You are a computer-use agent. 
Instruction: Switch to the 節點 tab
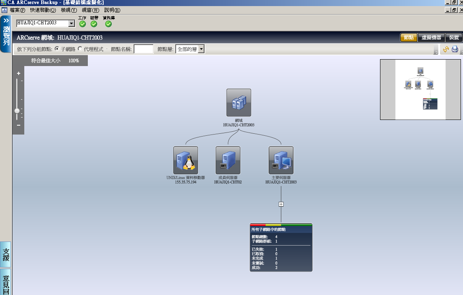(409, 38)
